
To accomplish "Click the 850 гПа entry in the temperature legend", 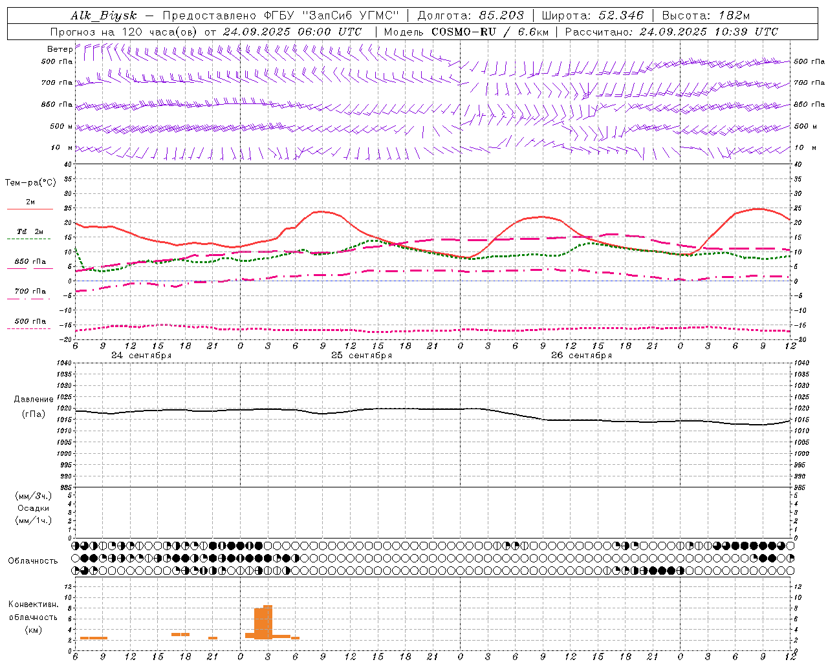I will coord(30,262).
